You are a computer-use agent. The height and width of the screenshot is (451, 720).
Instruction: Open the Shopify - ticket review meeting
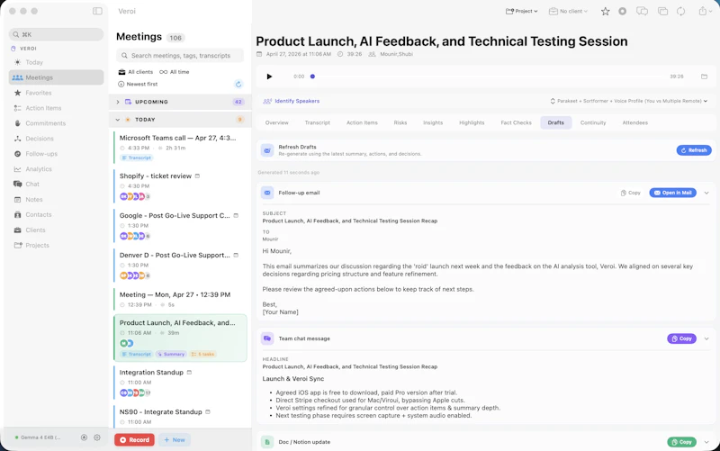[x=180, y=186]
